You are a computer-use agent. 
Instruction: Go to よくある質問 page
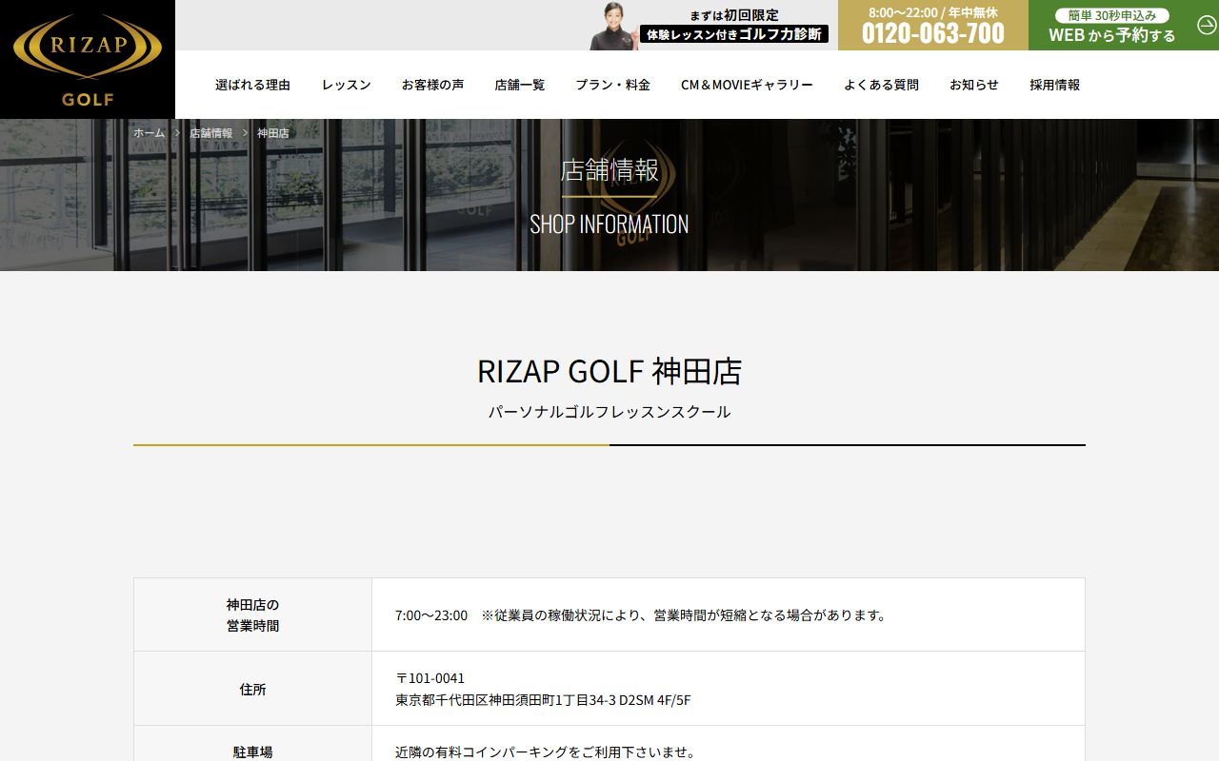[x=881, y=85]
